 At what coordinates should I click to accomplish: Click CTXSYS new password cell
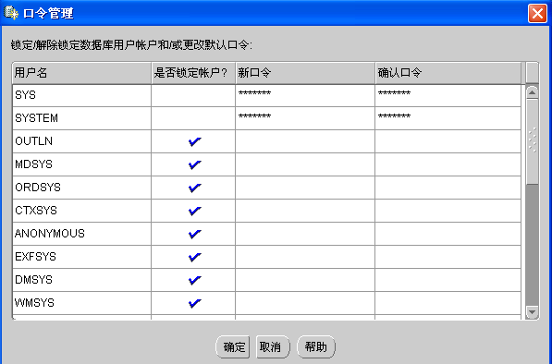coord(305,211)
